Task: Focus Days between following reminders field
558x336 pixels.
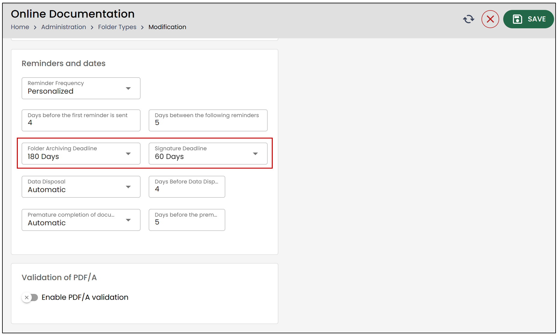Action: point(208,120)
